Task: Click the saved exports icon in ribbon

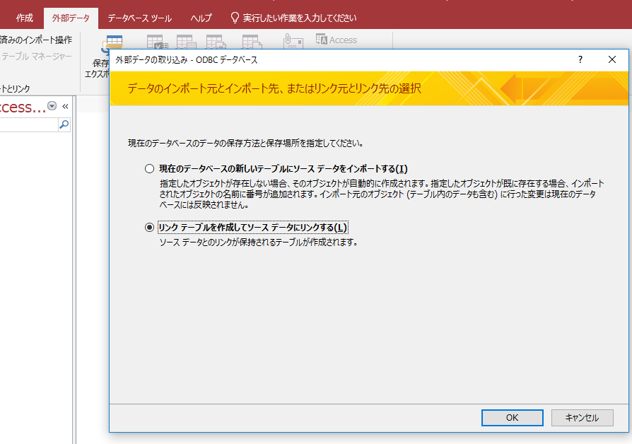Action: 113,42
